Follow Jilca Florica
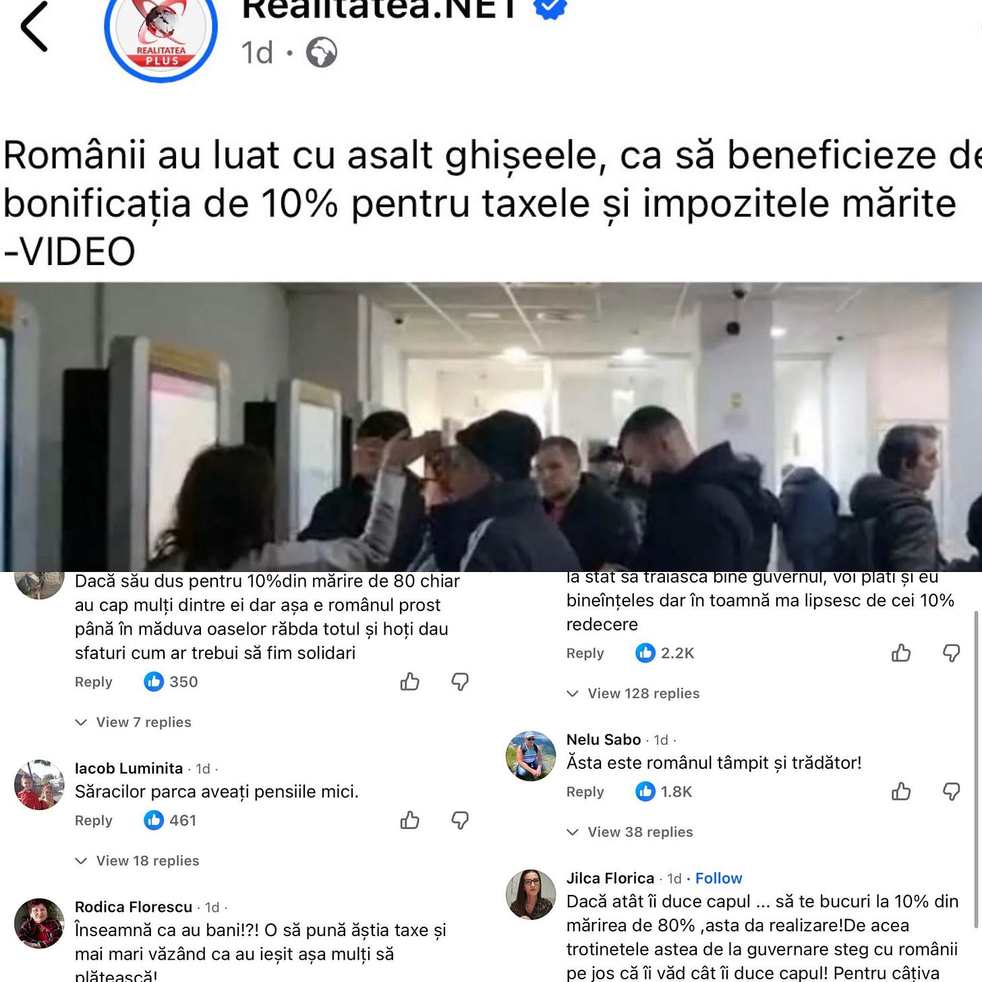Screen dimensions: 982x982 [718, 878]
